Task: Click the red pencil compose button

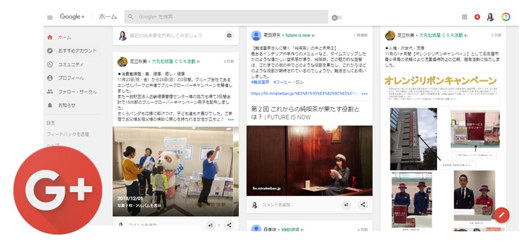Action: coord(501,214)
